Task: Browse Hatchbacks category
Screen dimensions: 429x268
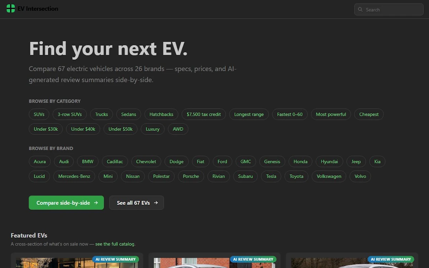Action: 161,114
